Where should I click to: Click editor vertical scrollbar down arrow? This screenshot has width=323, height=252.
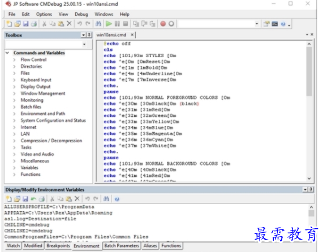click(309, 179)
